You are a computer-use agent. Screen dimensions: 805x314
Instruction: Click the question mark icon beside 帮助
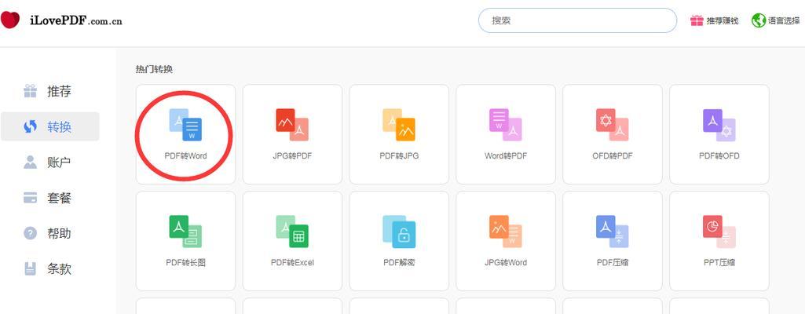point(31,233)
